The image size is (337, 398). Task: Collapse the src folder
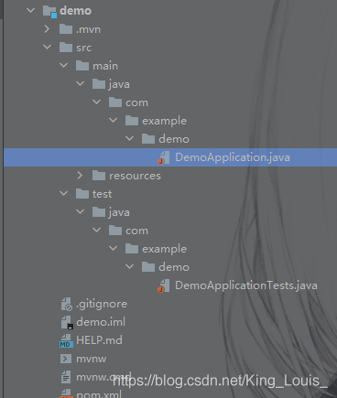coord(48,48)
